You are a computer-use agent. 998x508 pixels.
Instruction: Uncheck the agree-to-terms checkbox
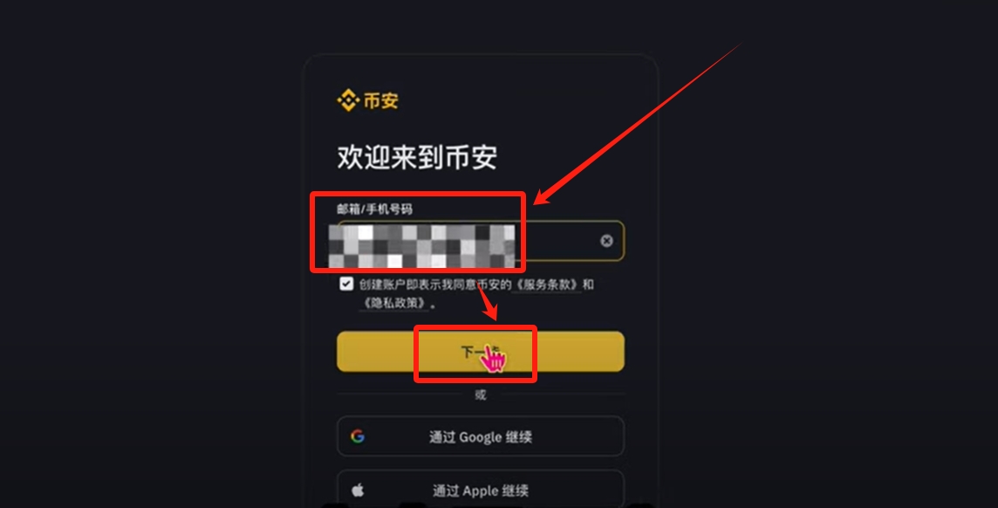[346, 284]
